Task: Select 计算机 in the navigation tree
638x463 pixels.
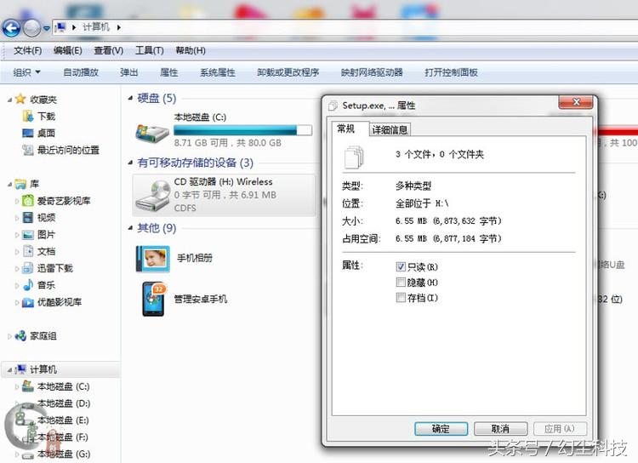Action: tap(43, 369)
